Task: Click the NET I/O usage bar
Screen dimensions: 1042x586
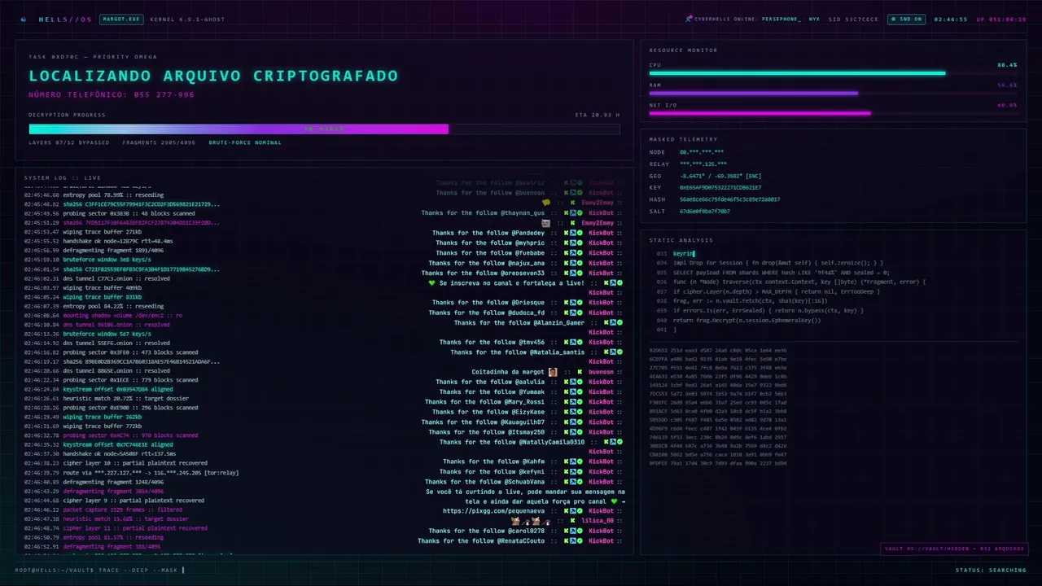Action: click(x=833, y=113)
